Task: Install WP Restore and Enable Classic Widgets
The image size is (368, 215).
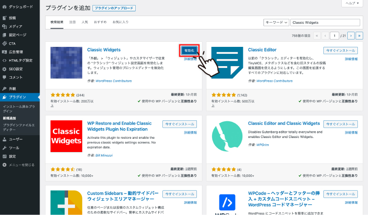Action: (180, 124)
